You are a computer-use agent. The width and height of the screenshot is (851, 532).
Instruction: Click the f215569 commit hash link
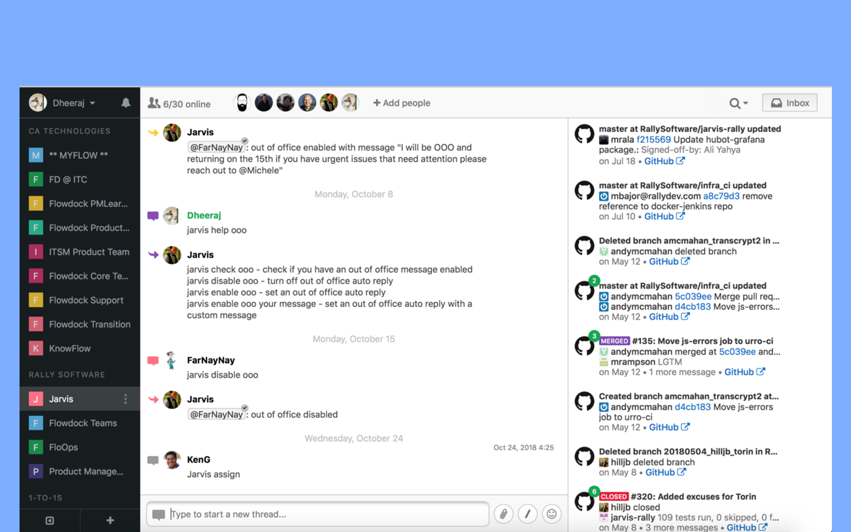(653, 140)
